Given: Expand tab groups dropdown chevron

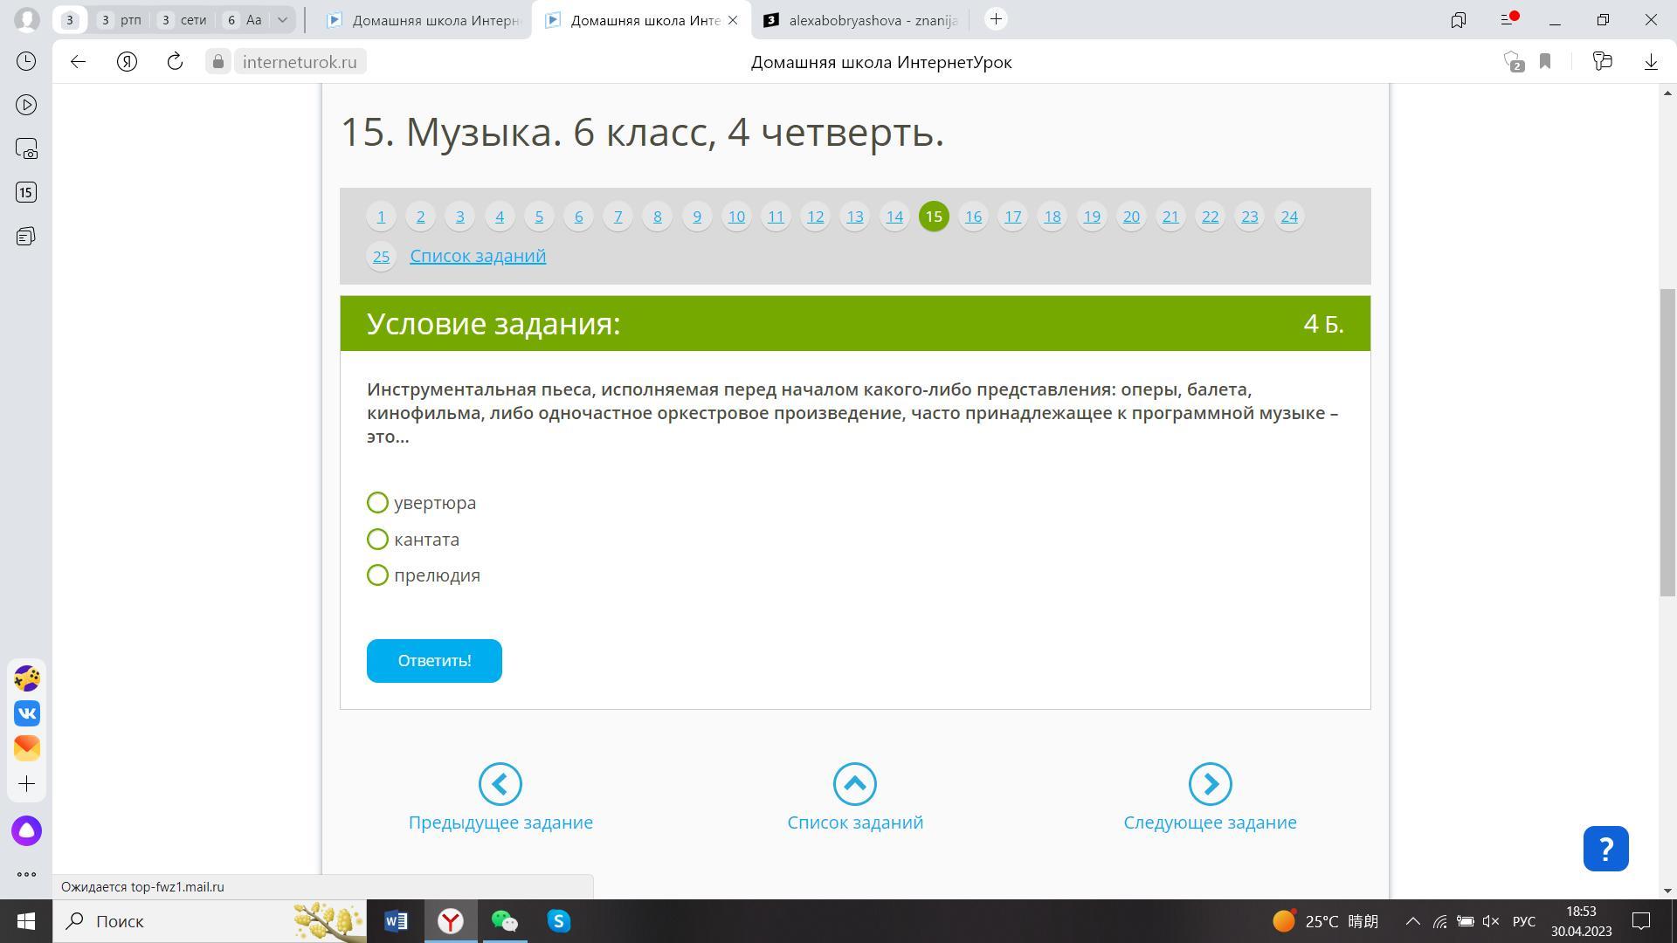Looking at the screenshot, I should 282,19.
